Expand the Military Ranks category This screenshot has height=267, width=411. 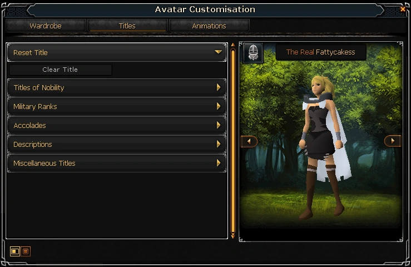coord(117,106)
